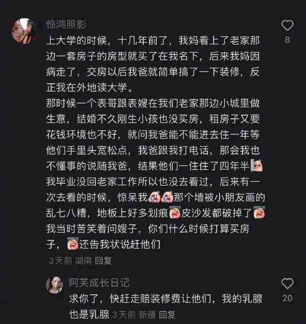The width and height of the screenshot is (306, 324).
Task: Tap the 新疆 location label
Action: (x=147, y=315)
